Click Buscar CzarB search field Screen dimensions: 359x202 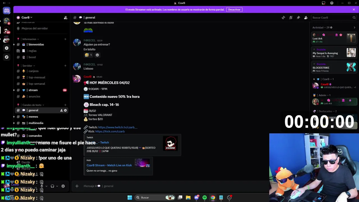point(333,17)
